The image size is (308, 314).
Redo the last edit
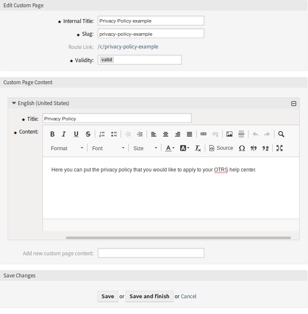click(267, 134)
